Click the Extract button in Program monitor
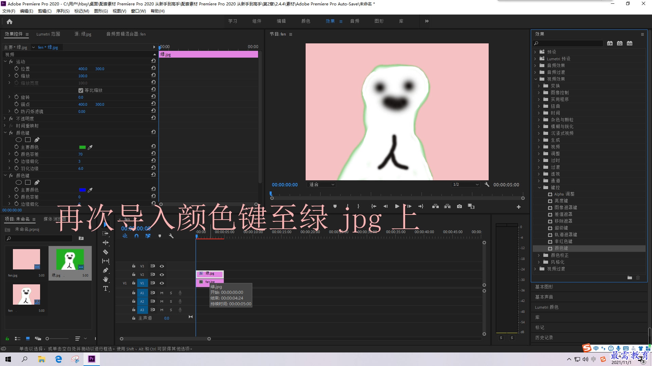 pos(448,206)
